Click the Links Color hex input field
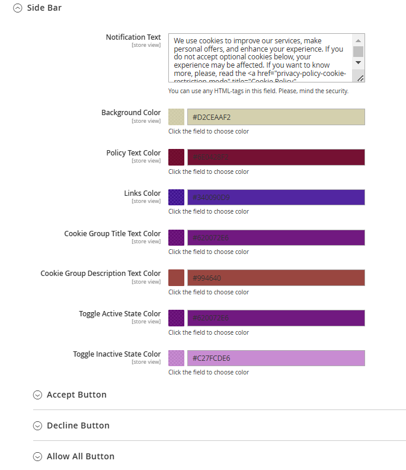Image resolution: width=406 pixels, height=470 pixels. click(x=276, y=197)
